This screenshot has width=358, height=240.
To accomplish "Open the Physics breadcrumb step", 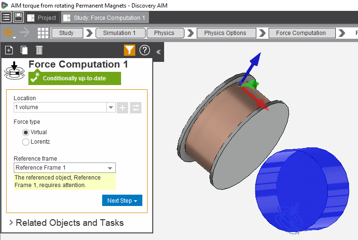I will (166, 33).
